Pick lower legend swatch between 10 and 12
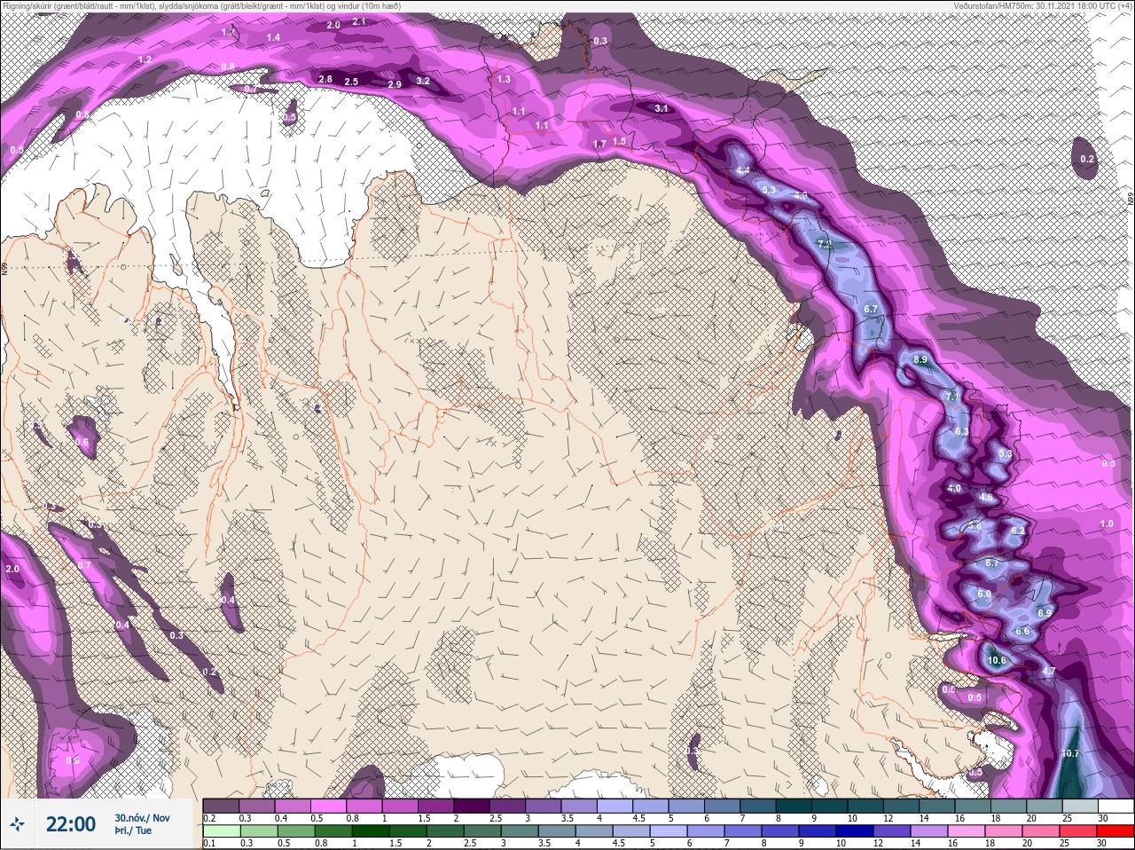The width and height of the screenshot is (1135, 850). [x=856, y=830]
